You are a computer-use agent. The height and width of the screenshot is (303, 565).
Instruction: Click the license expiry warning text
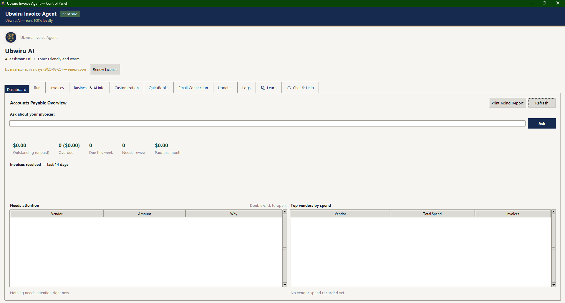tap(45, 69)
